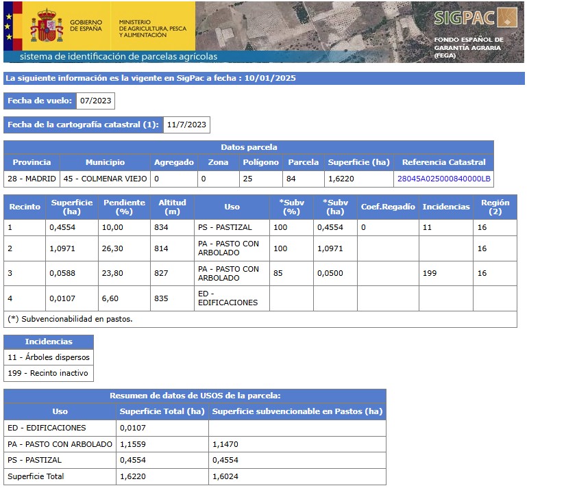The width and height of the screenshot is (577, 501).
Task: Click the "sistema de identificación de parcelas agrícolas" title
Action: pyautogui.click(x=119, y=57)
